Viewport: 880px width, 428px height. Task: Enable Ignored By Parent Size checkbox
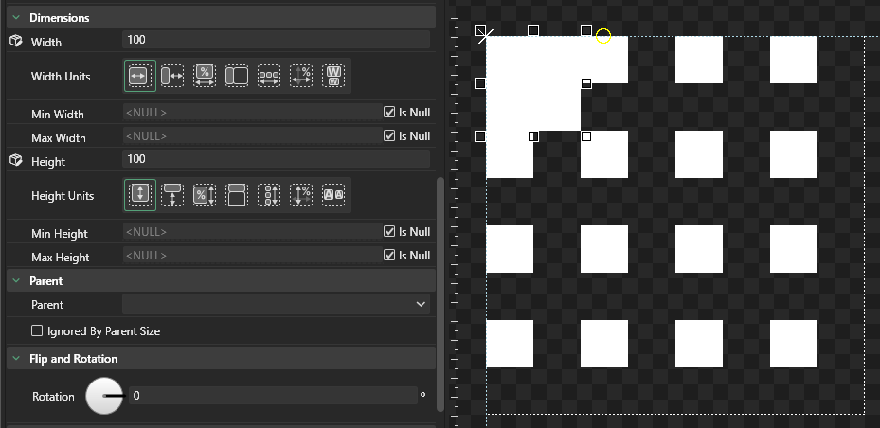point(38,331)
